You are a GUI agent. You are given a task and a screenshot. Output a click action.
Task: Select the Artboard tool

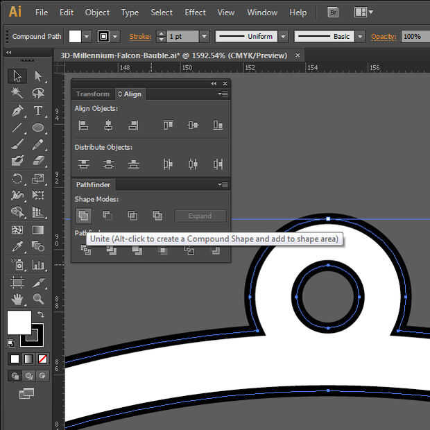17,282
